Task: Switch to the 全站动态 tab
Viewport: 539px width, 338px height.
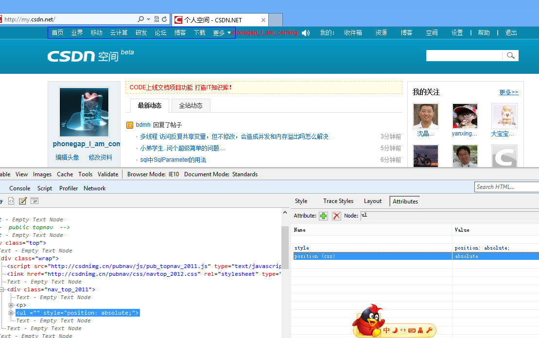Action: tap(191, 105)
